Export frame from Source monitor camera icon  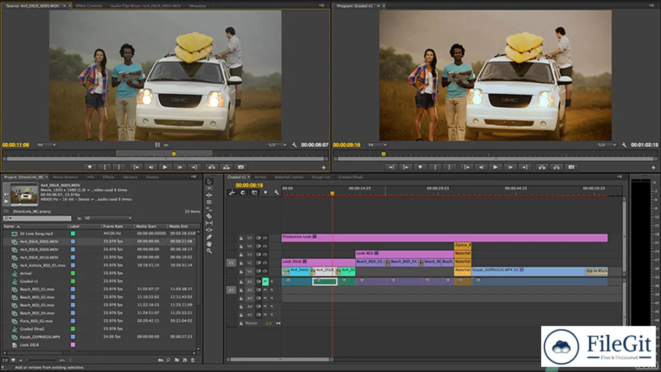(240, 167)
